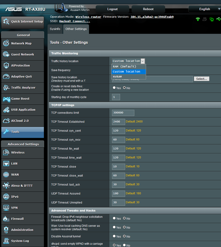
Task: Click the UDP Timeout Unreplied field
Action: (x=119, y=203)
